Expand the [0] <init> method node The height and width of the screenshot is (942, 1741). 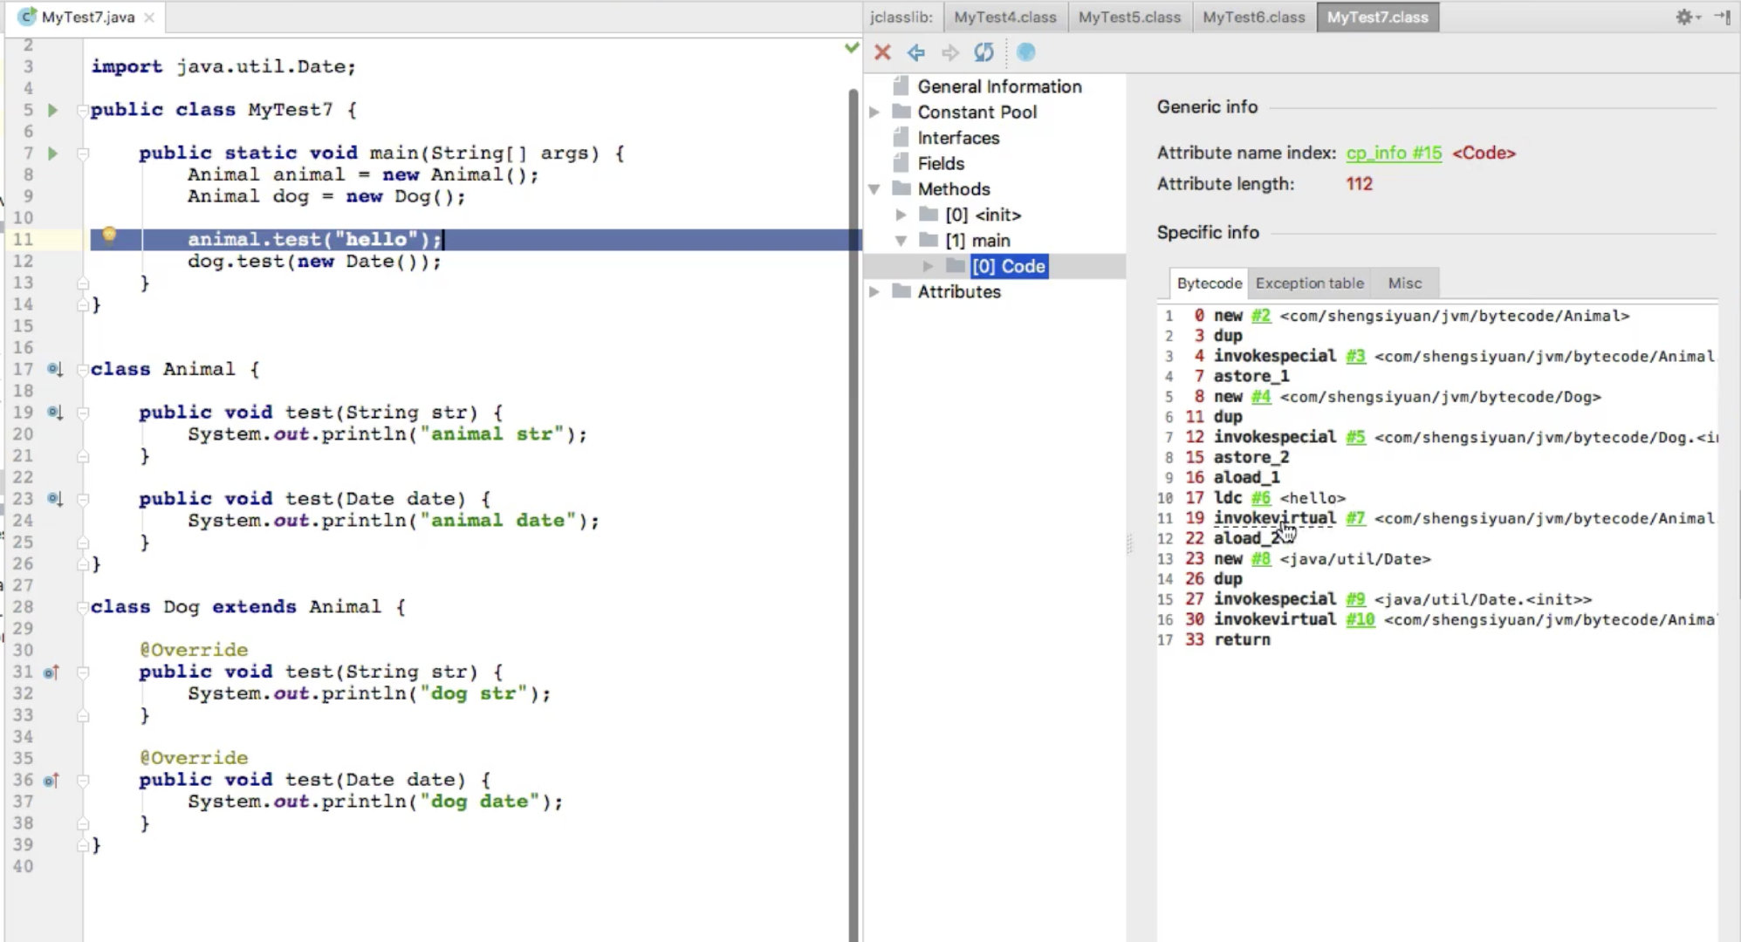point(901,215)
